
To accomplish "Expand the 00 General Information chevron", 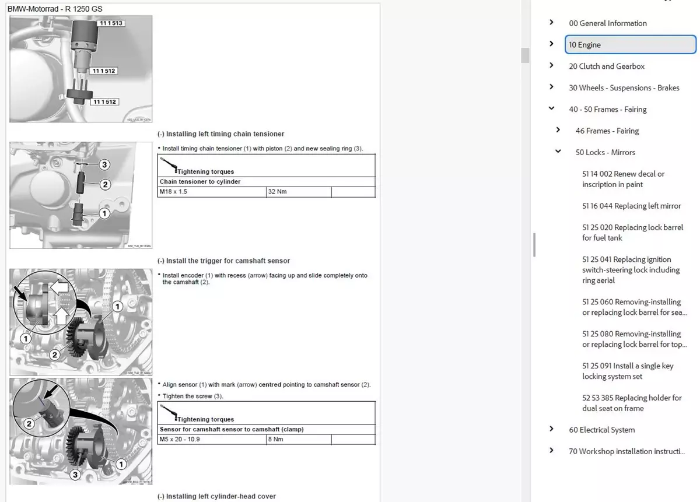I will click(551, 23).
